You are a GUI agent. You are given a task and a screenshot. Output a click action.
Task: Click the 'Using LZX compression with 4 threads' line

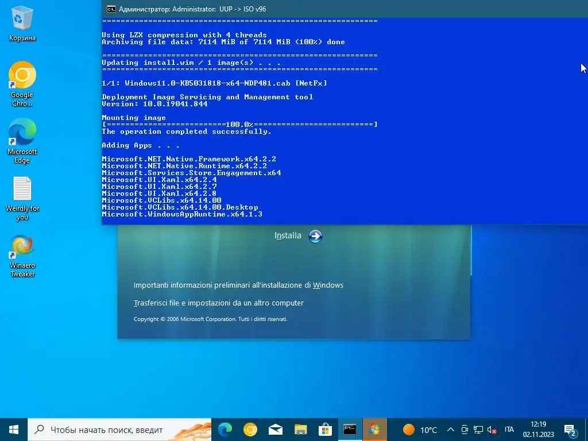184,35
